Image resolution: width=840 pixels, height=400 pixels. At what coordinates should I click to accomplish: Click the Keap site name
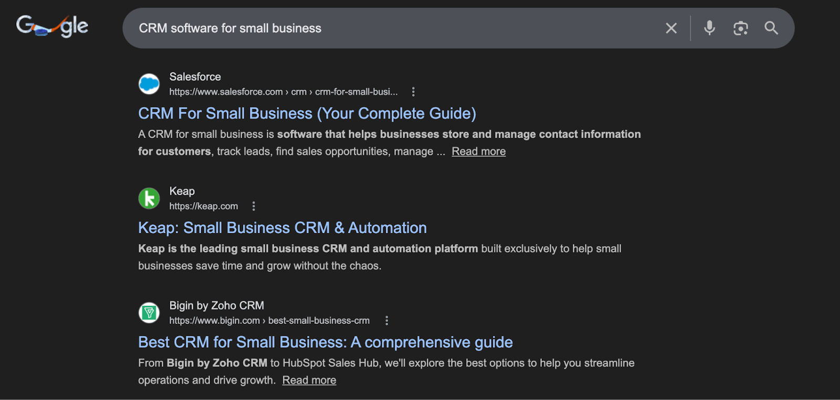coord(182,191)
